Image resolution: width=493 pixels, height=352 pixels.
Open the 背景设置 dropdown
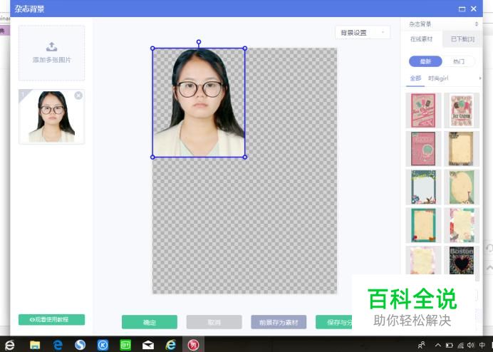click(x=363, y=33)
